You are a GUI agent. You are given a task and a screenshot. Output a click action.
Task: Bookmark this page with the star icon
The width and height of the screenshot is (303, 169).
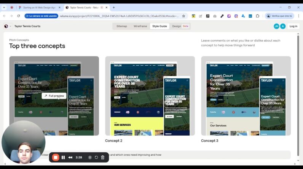tap(183, 16)
